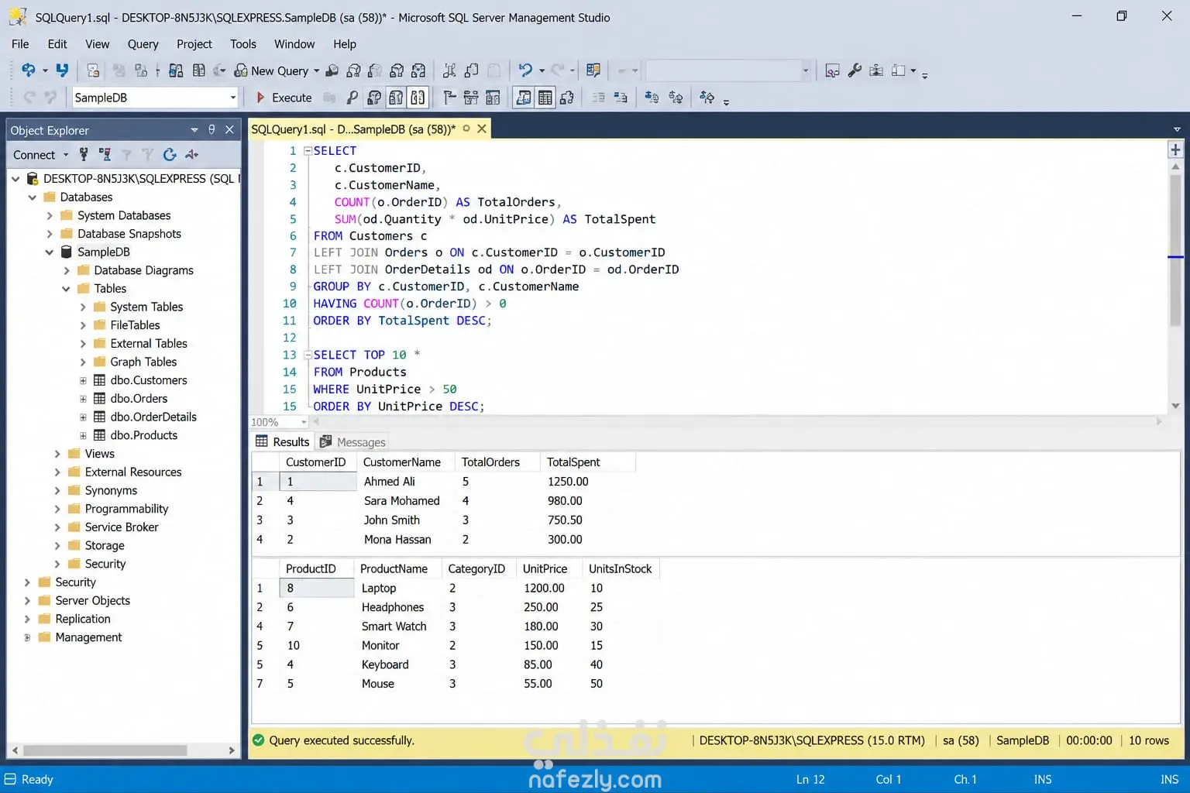This screenshot has height=793, width=1190.
Task: Open the File menu
Action: pos(20,44)
